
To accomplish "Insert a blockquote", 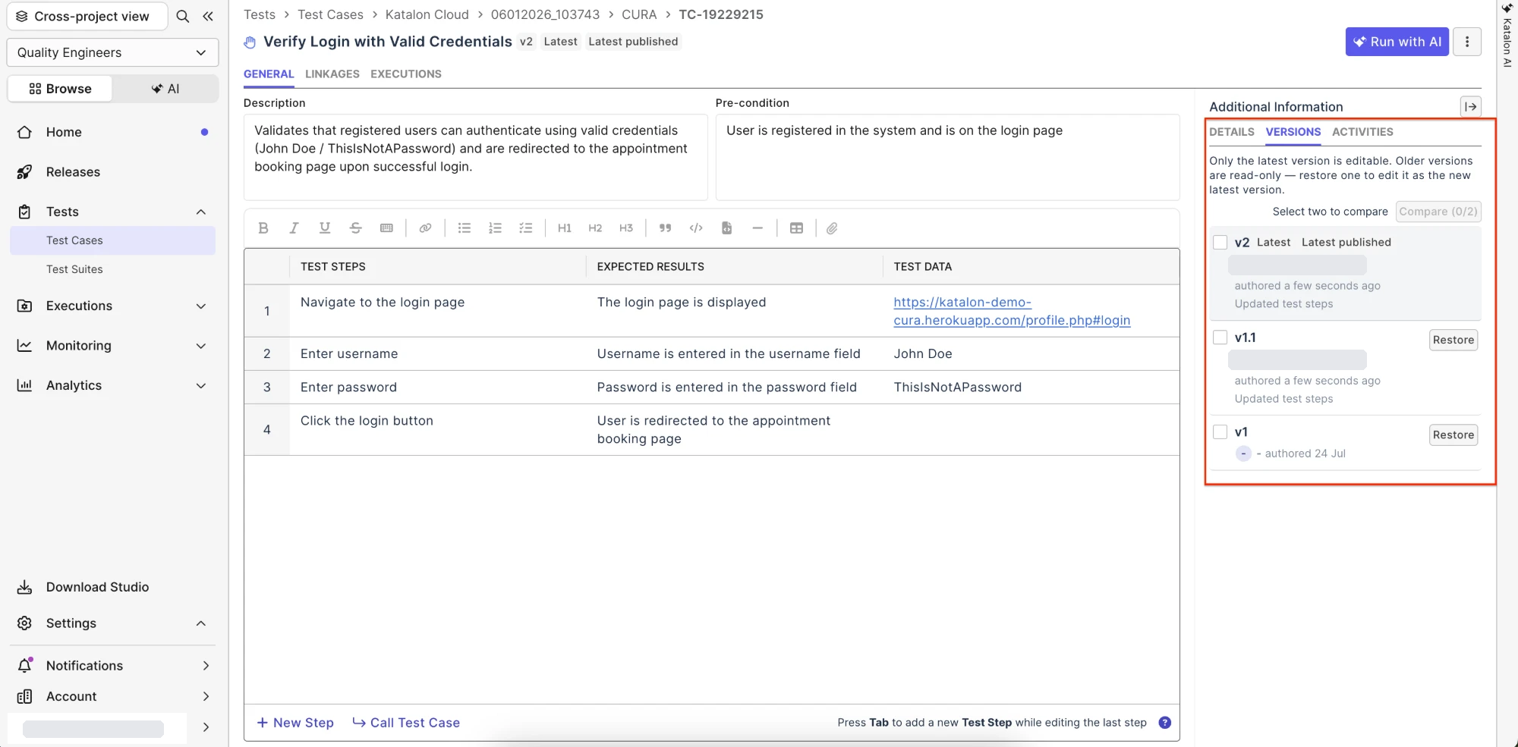I will [x=665, y=228].
